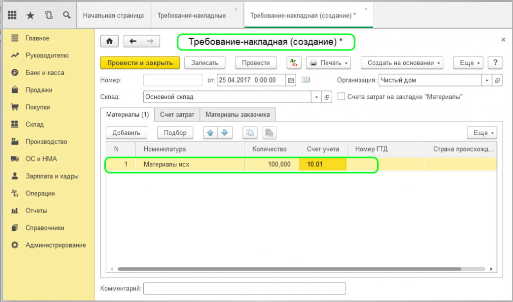Expand the Склад dropdown list
The width and height of the screenshot is (513, 302).
coord(316,97)
